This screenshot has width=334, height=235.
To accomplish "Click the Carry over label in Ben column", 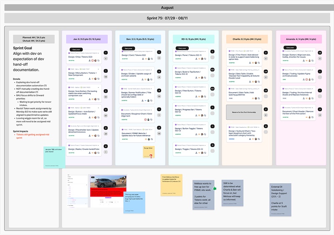I will pyautogui.click(x=129, y=48).
